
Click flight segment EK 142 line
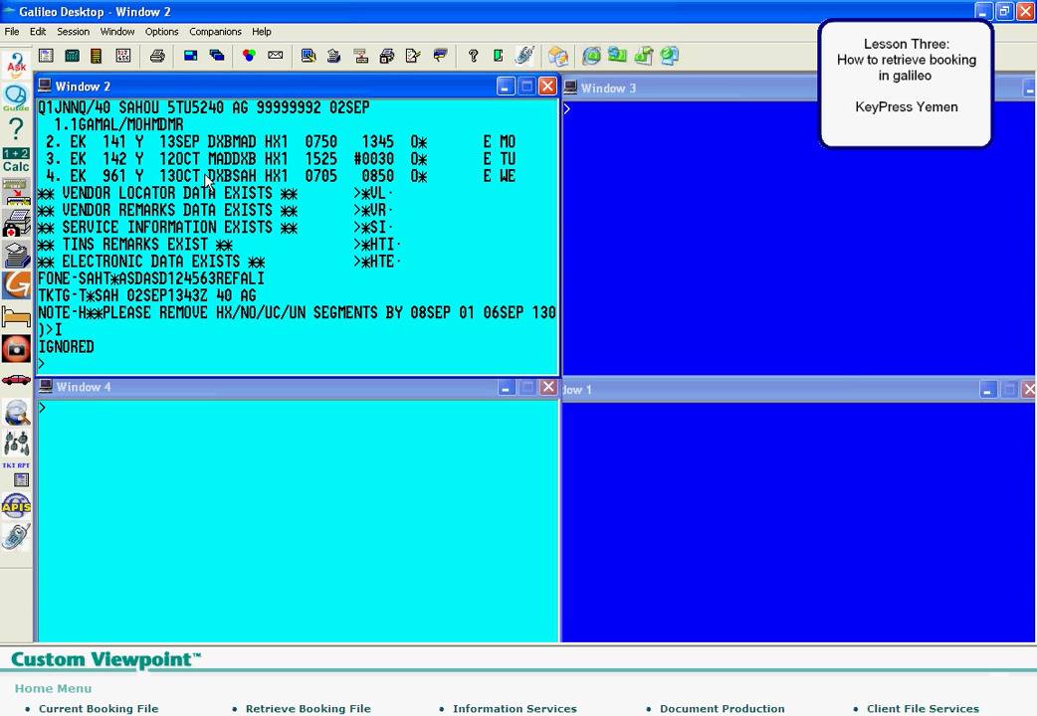281,159
